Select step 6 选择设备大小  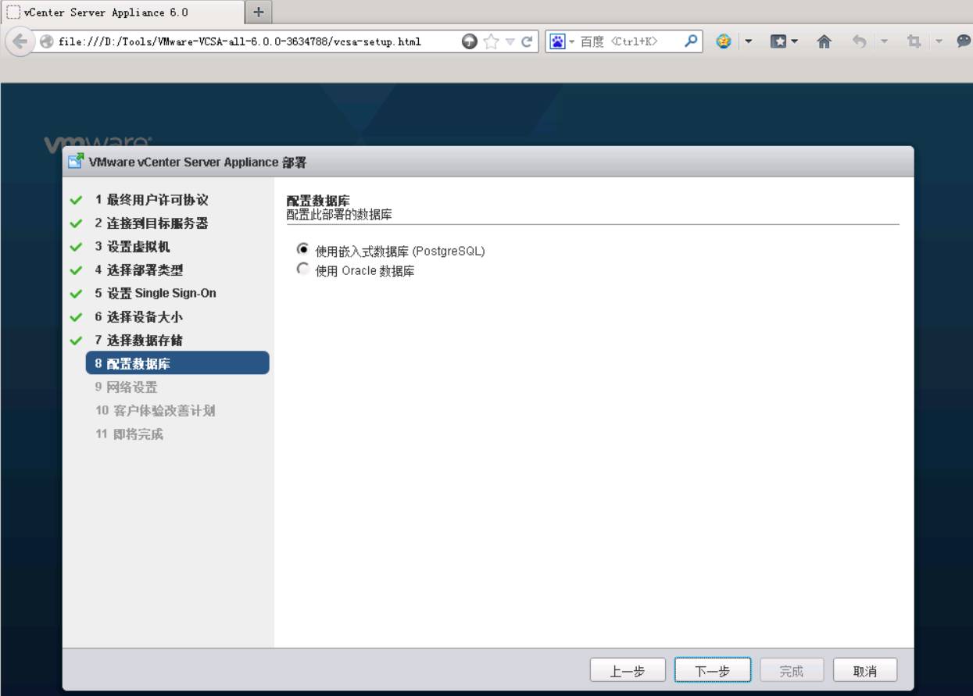(x=139, y=317)
